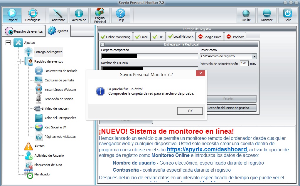The height and width of the screenshot is (186, 300).
Task: Click the keyboard events icon
Action: coord(39,71)
